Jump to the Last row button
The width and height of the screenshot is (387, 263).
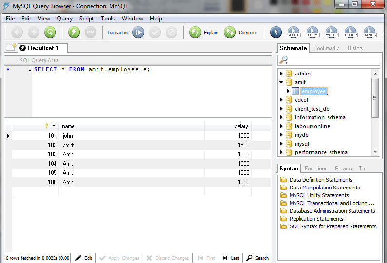tap(231, 258)
